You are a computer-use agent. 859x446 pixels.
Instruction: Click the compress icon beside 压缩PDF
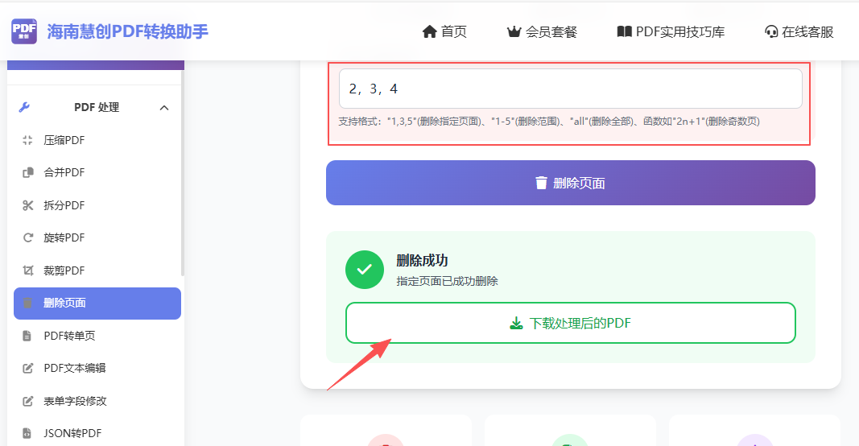(x=27, y=140)
